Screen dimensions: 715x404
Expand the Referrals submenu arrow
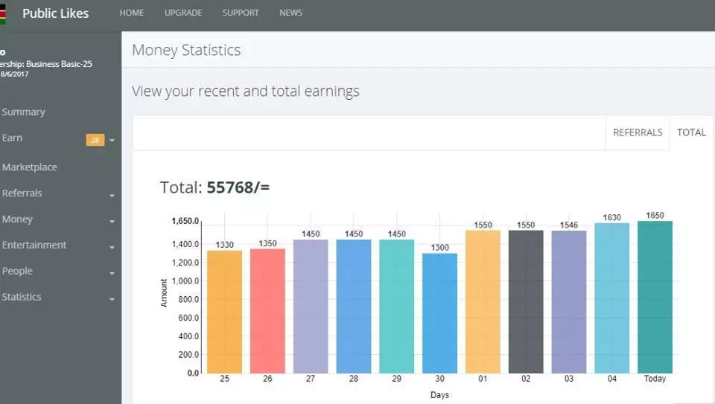(112, 196)
